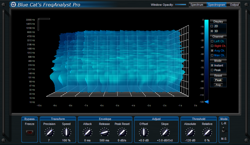Screen dimensions: 250x145
Task: Click the Peak Reset value 0 dB/s
Action: pos(122,140)
